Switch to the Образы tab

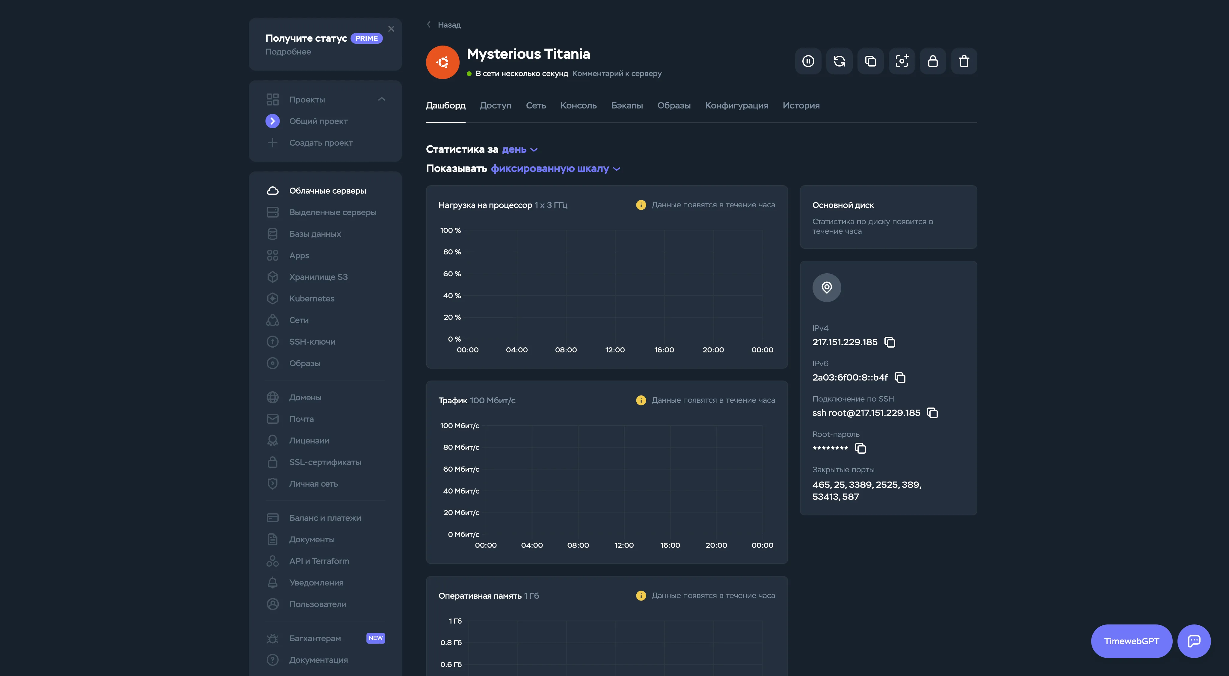[674, 105]
